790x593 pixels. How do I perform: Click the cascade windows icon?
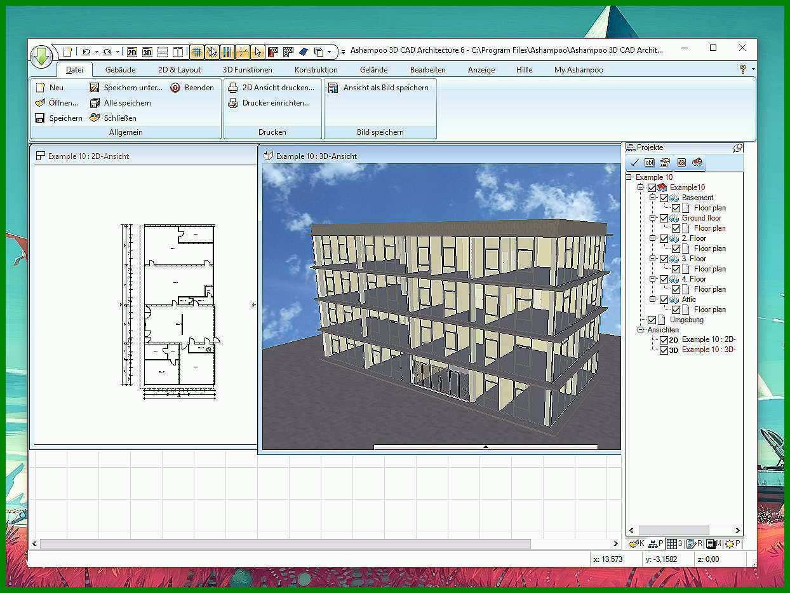pos(319,52)
